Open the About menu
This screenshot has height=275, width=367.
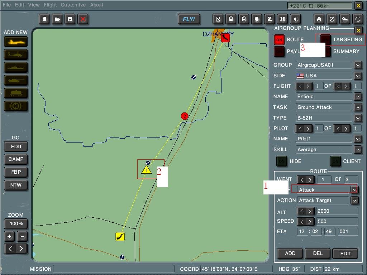click(97, 5)
